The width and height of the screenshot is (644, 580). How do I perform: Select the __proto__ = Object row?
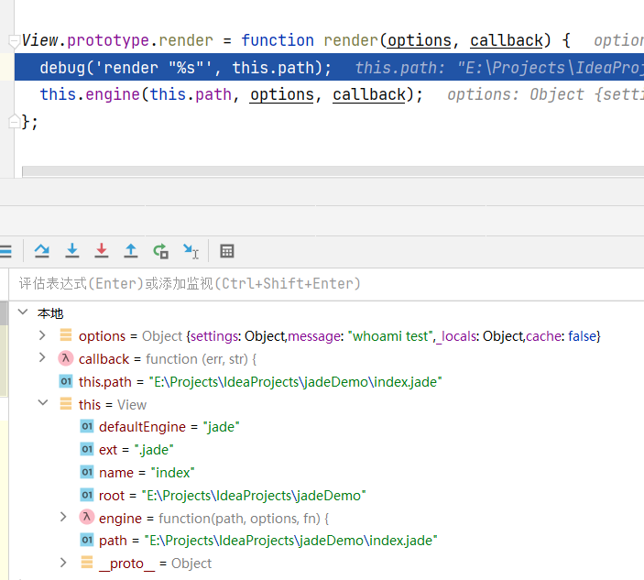coord(326,564)
